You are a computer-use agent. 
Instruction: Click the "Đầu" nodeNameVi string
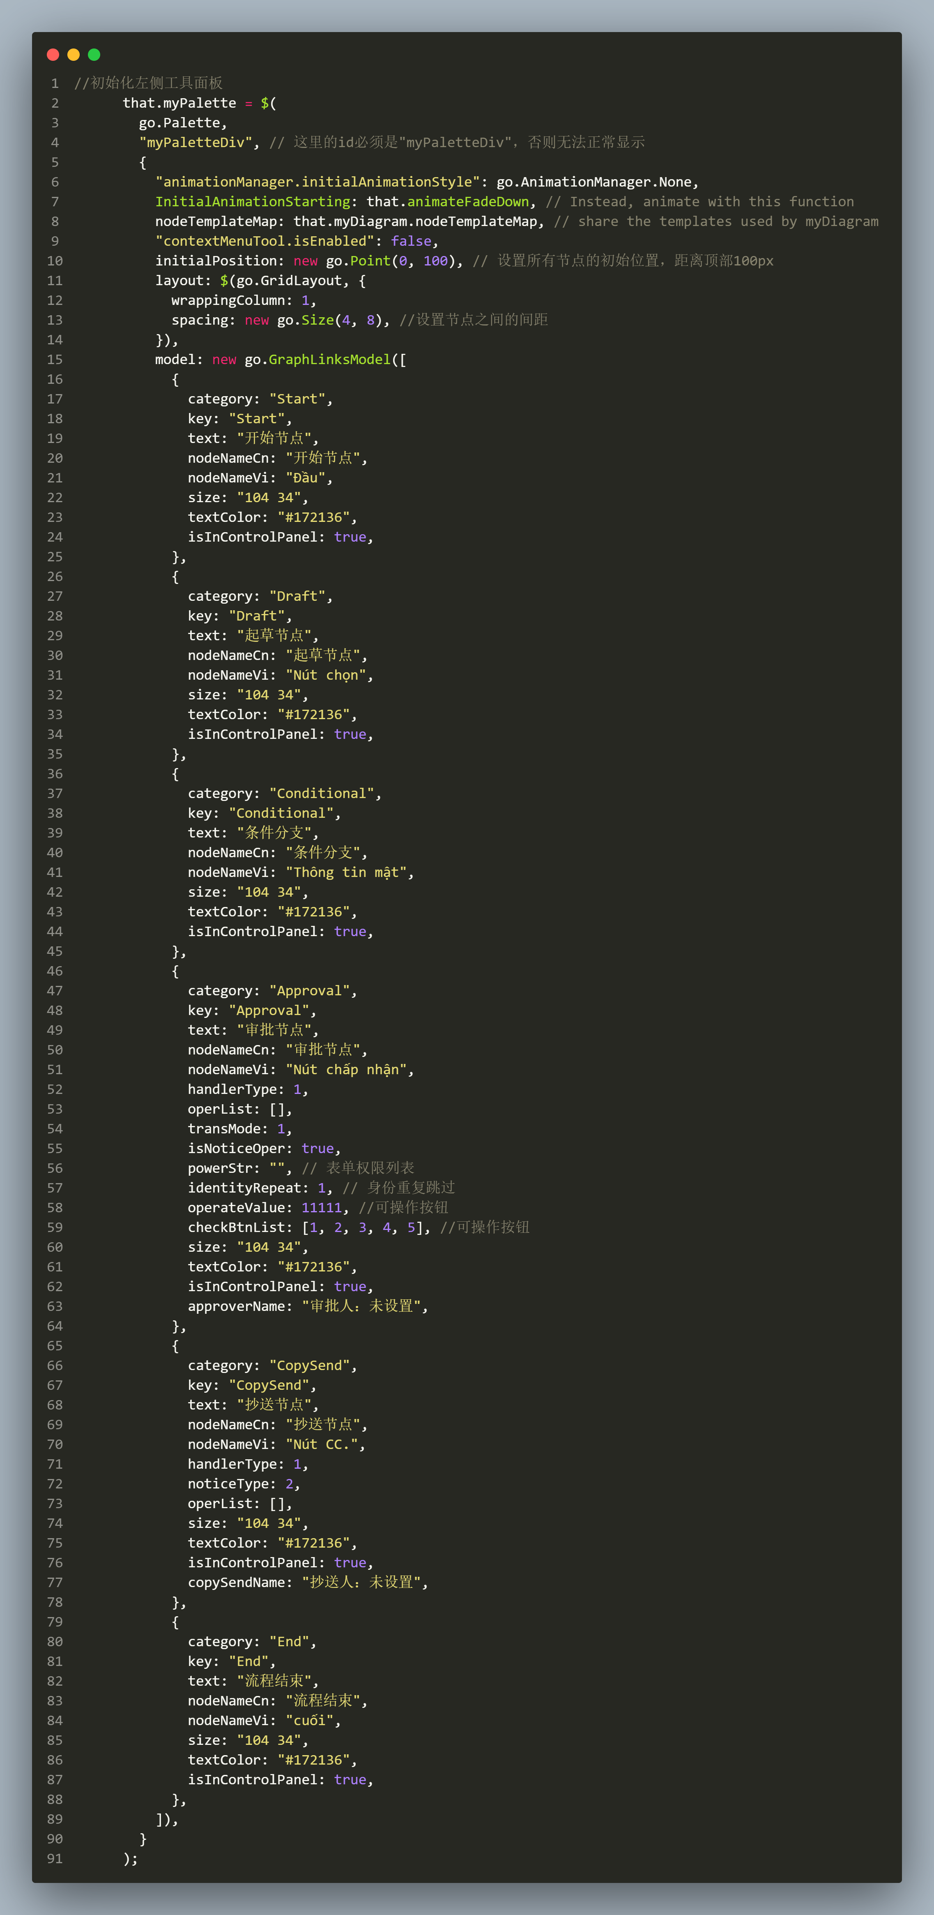306,477
